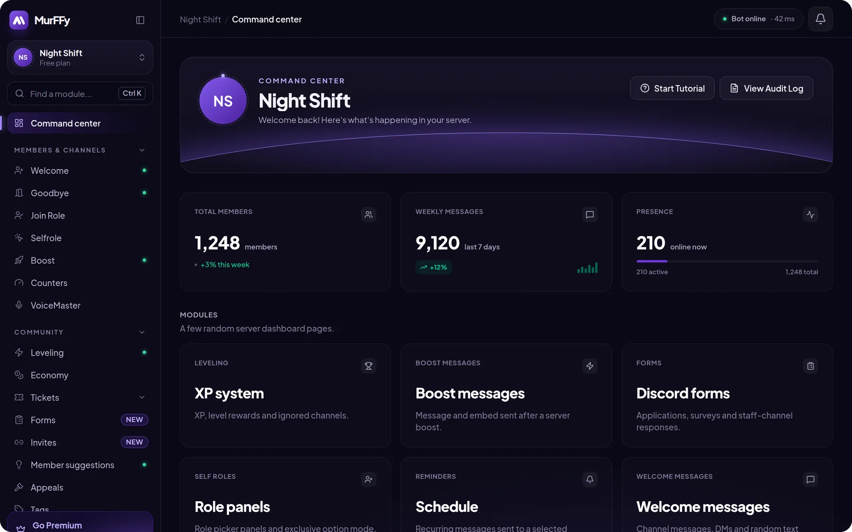Start the tutorial

click(672, 88)
